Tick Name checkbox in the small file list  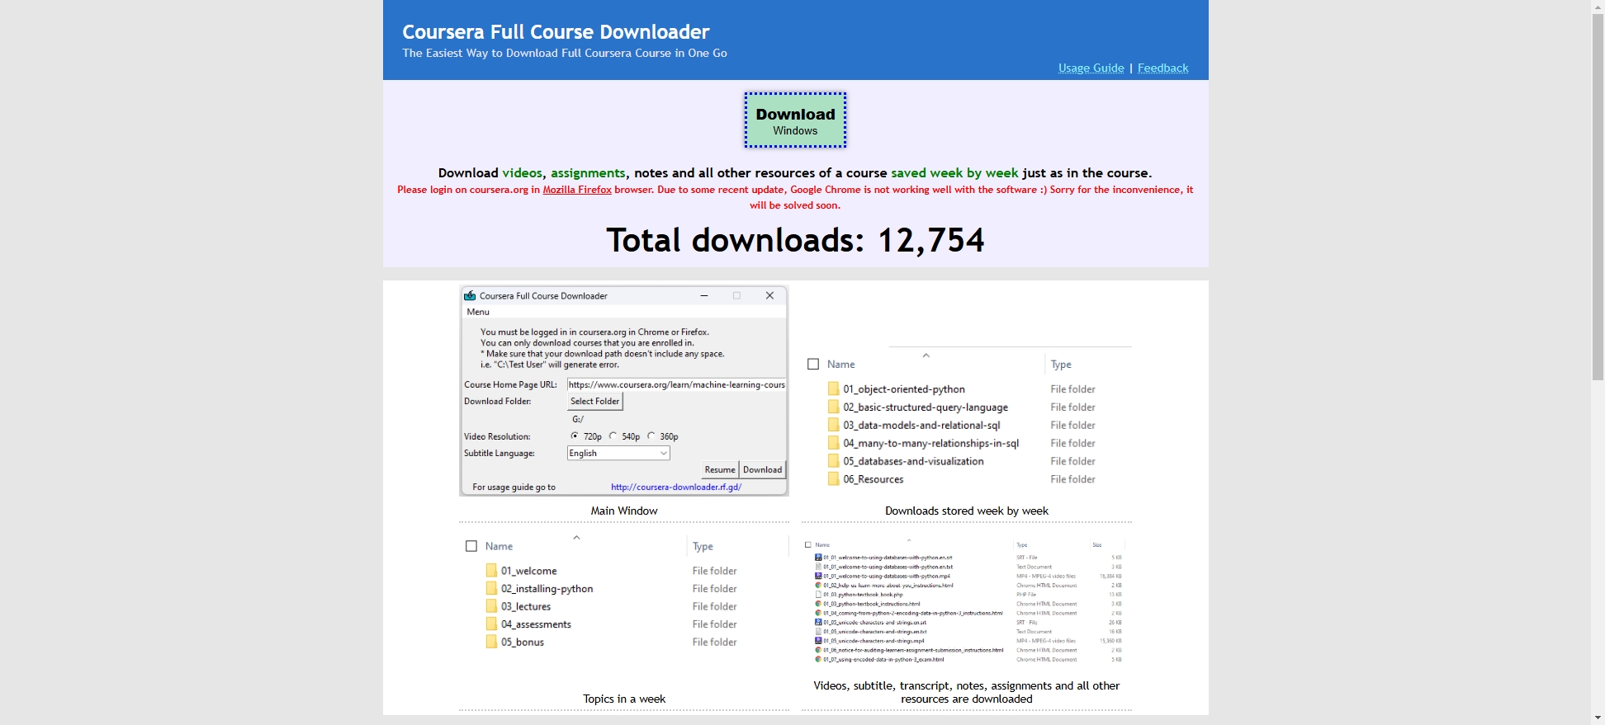point(808,544)
